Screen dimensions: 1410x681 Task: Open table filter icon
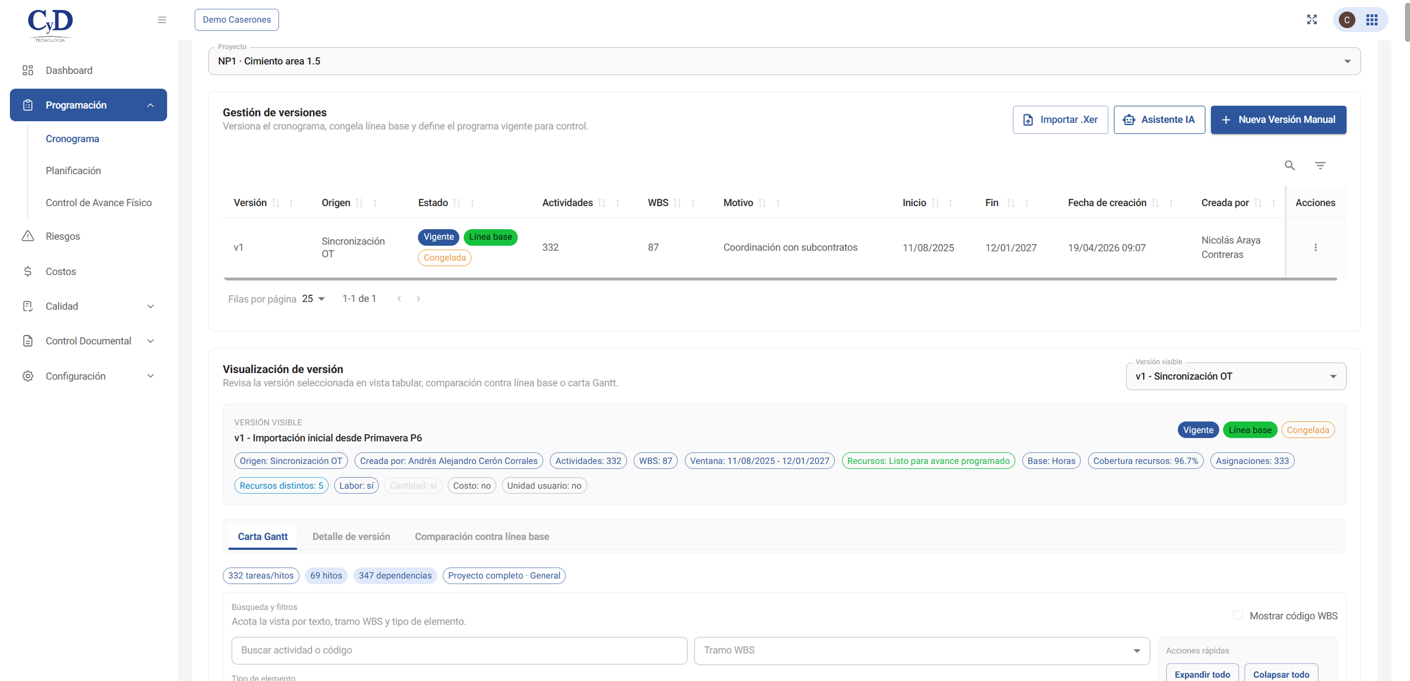1320,165
